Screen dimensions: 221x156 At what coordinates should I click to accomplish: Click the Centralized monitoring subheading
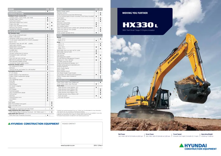click(31, 71)
